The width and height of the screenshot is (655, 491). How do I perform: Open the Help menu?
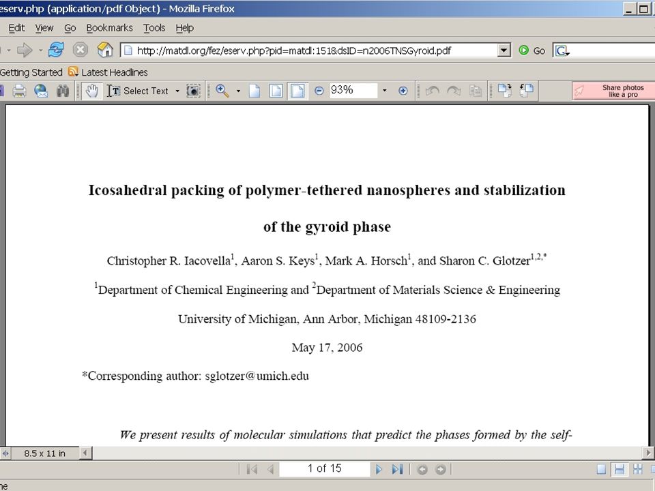coord(185,28)
